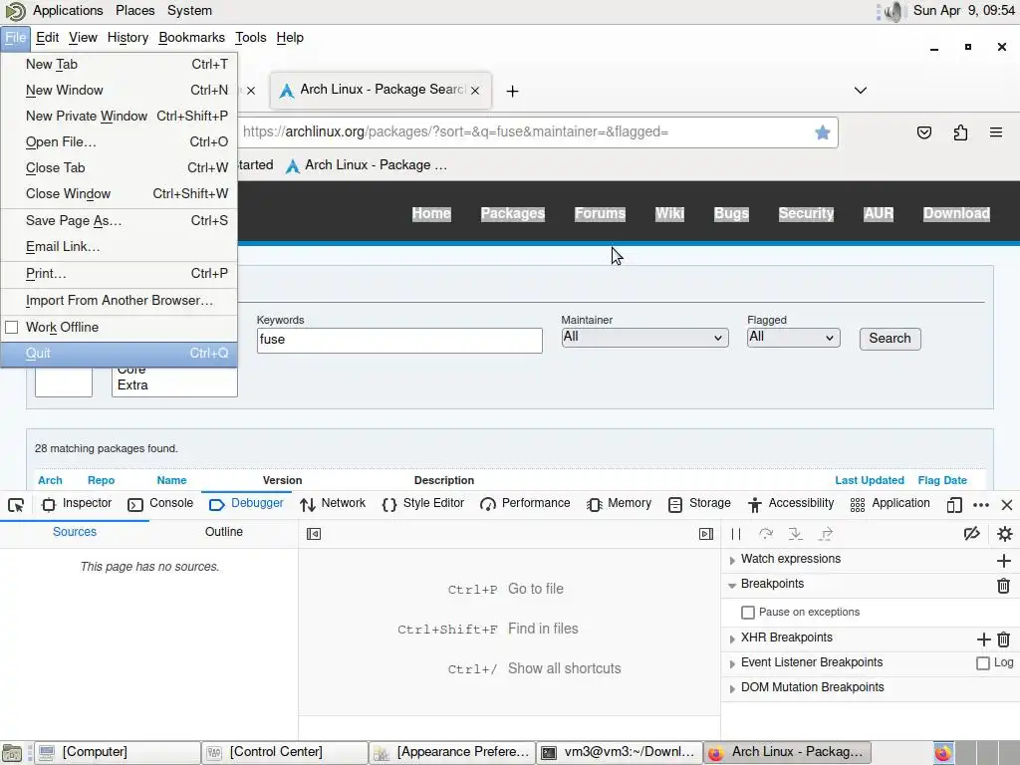This screenshot has width=1020, height=765.
Task: Remove all XHR breakpoints trash icon
Action: pos(1004,639)
